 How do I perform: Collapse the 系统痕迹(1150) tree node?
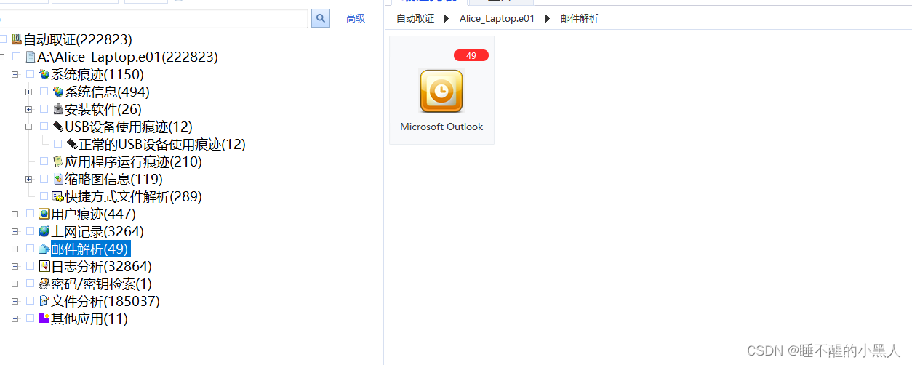(15, 74)
